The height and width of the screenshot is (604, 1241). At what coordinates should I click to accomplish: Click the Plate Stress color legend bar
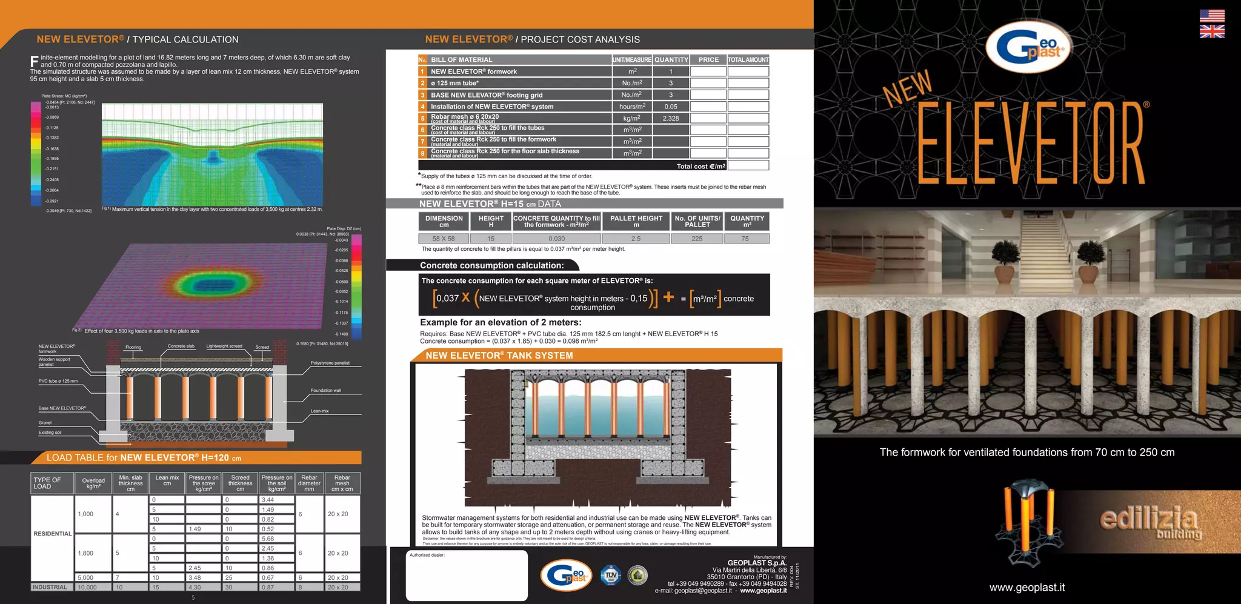pos(36,153)
